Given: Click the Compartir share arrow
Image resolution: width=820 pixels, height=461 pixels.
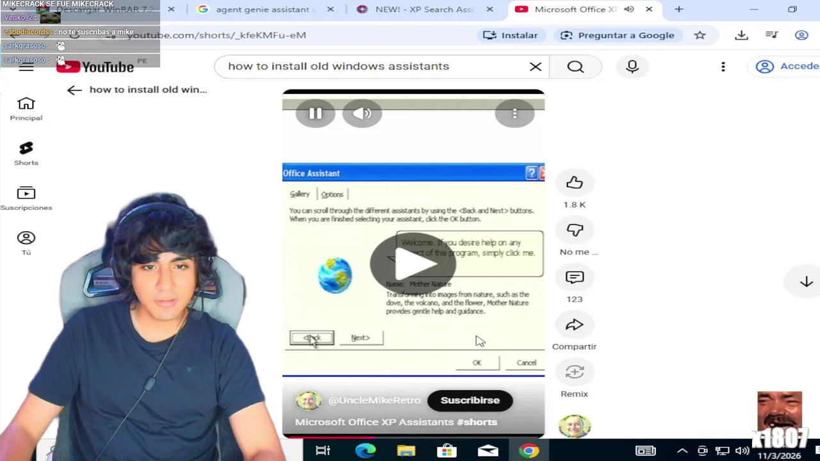Looking at the screenshot, I should 575,325.
